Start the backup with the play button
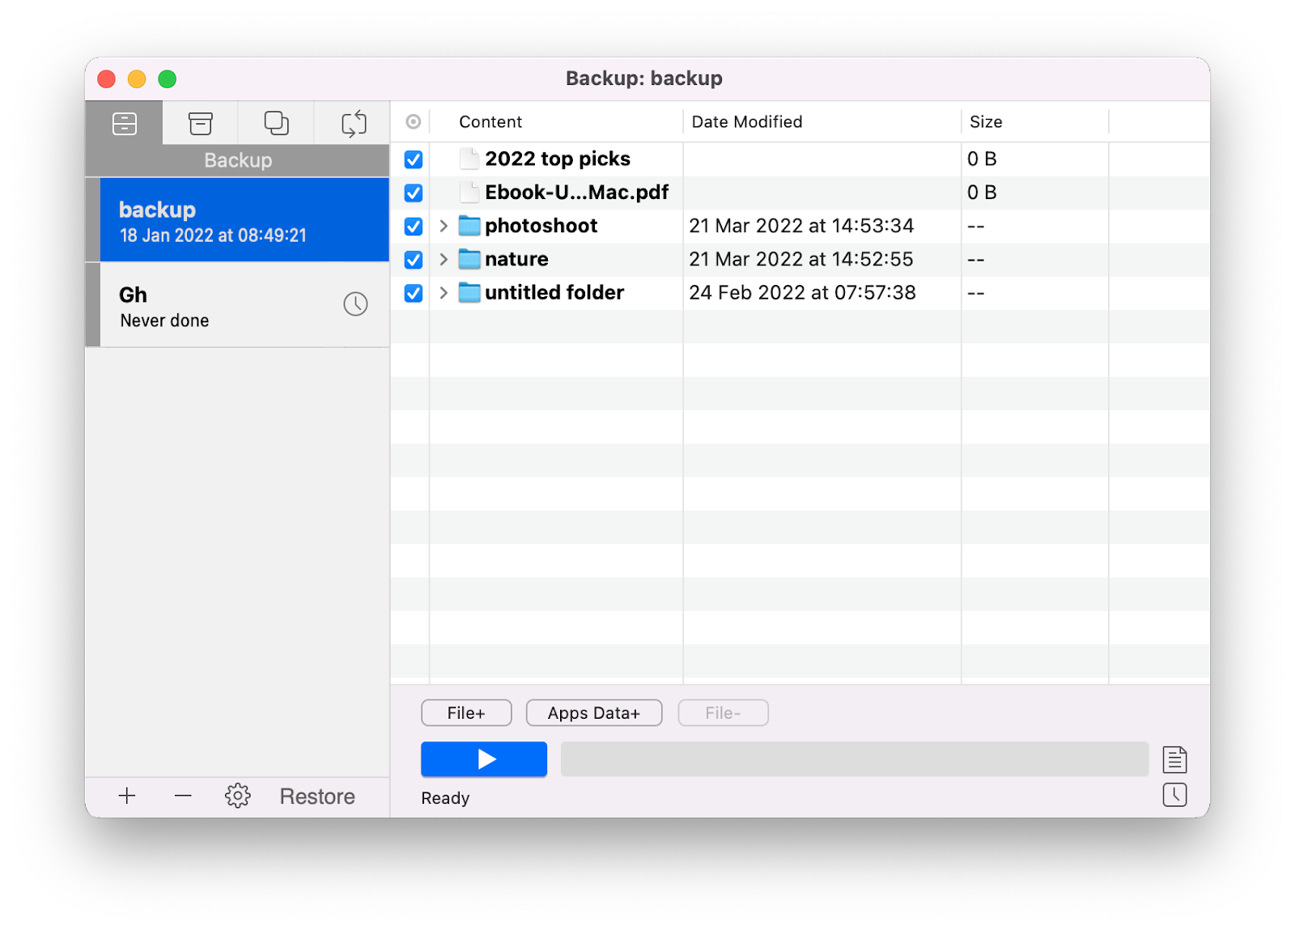This screenshot has width=1295, height=930. pos(483,759)
